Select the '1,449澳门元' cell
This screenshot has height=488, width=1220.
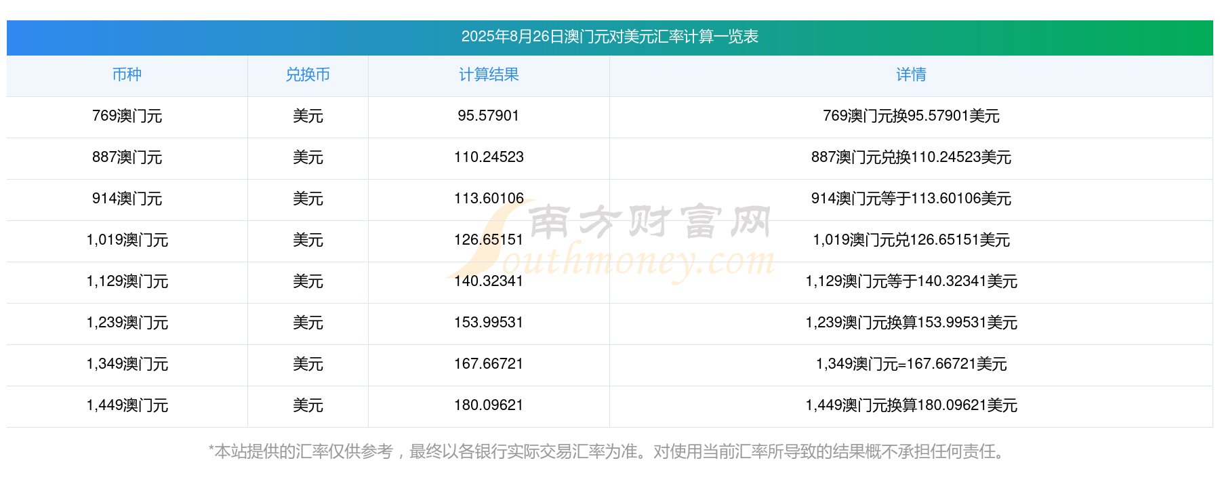127,405
